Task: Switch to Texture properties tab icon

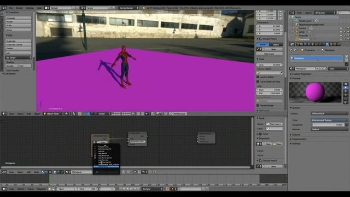Action: coord(331,44)
